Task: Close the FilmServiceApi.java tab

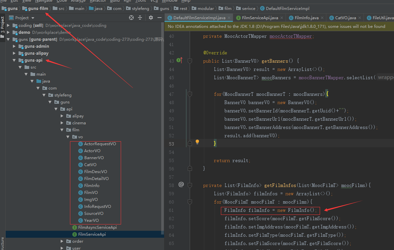Action: point(282,18)
